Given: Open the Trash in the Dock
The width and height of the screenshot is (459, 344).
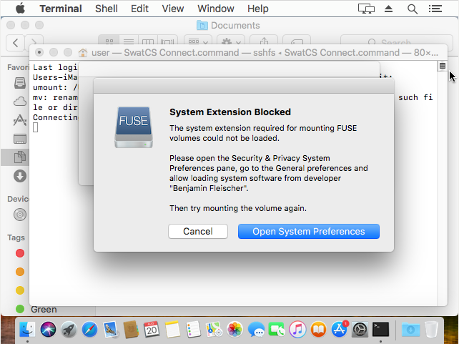Looking at the screenshot, I should pyautogui.click(x=431, y=330).
